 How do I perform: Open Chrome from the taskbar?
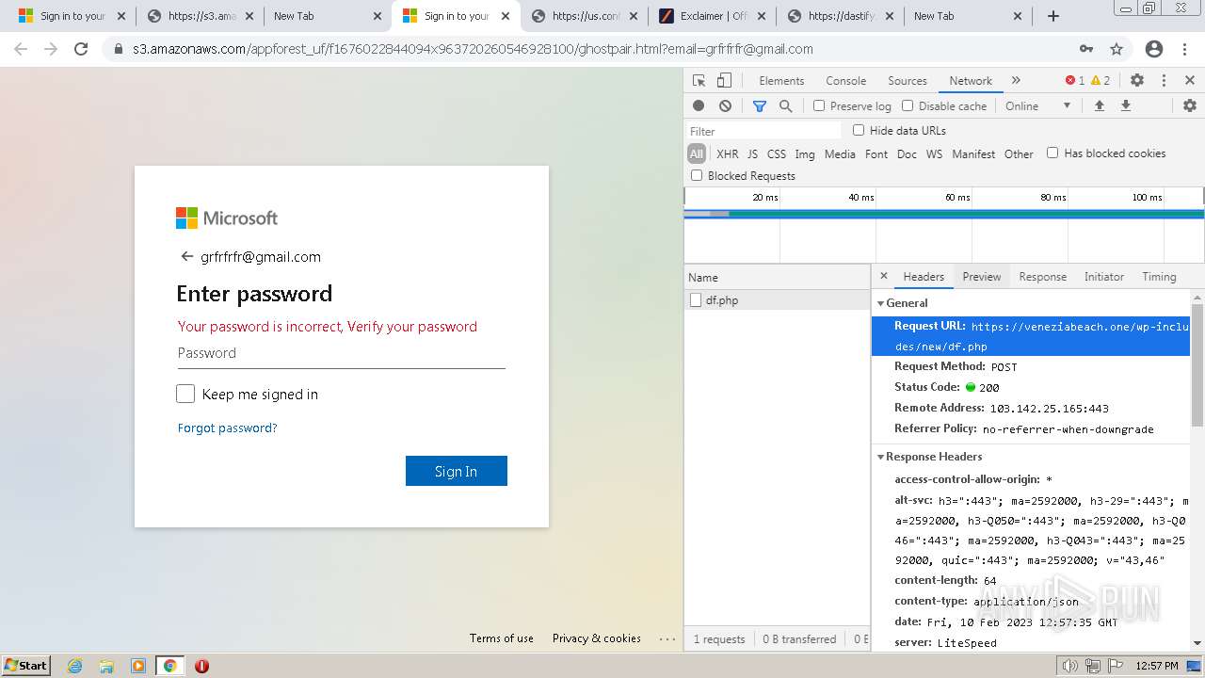point(169,666)
